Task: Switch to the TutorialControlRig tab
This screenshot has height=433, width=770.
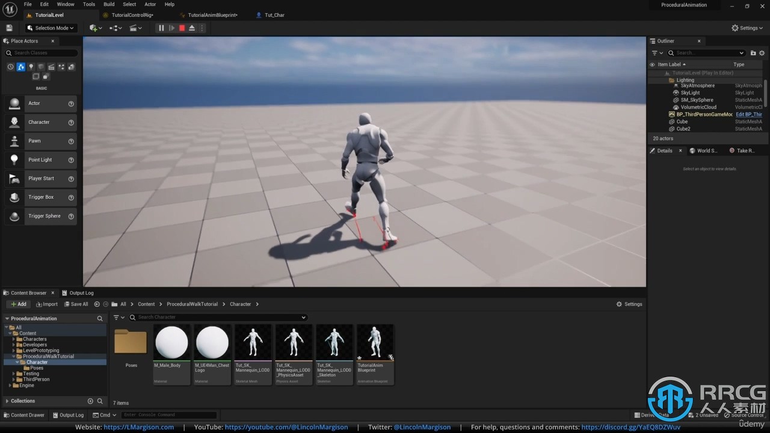Action: coord(132,15)
